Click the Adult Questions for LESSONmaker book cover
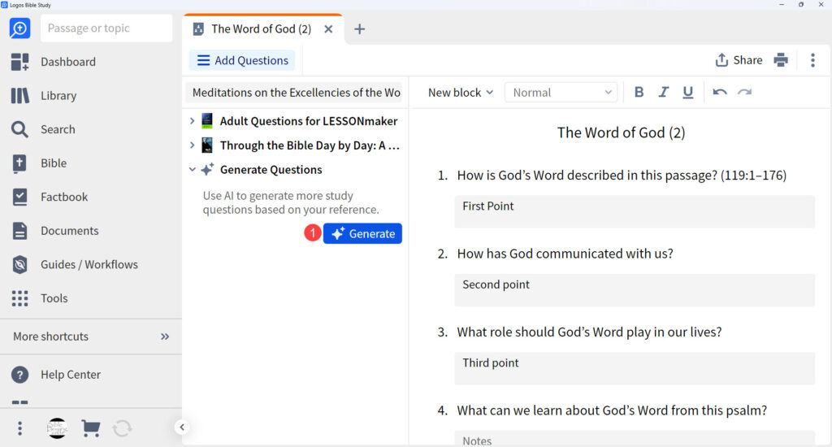The width and height of the screenshot is (832, 447). pyautogui.click(x=207, y=121)
